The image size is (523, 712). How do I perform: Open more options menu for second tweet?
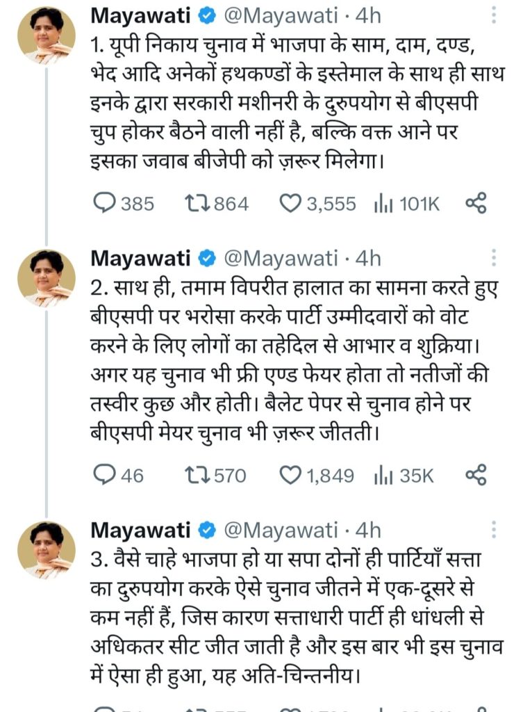pyautogui.click(x=493, y=259)
